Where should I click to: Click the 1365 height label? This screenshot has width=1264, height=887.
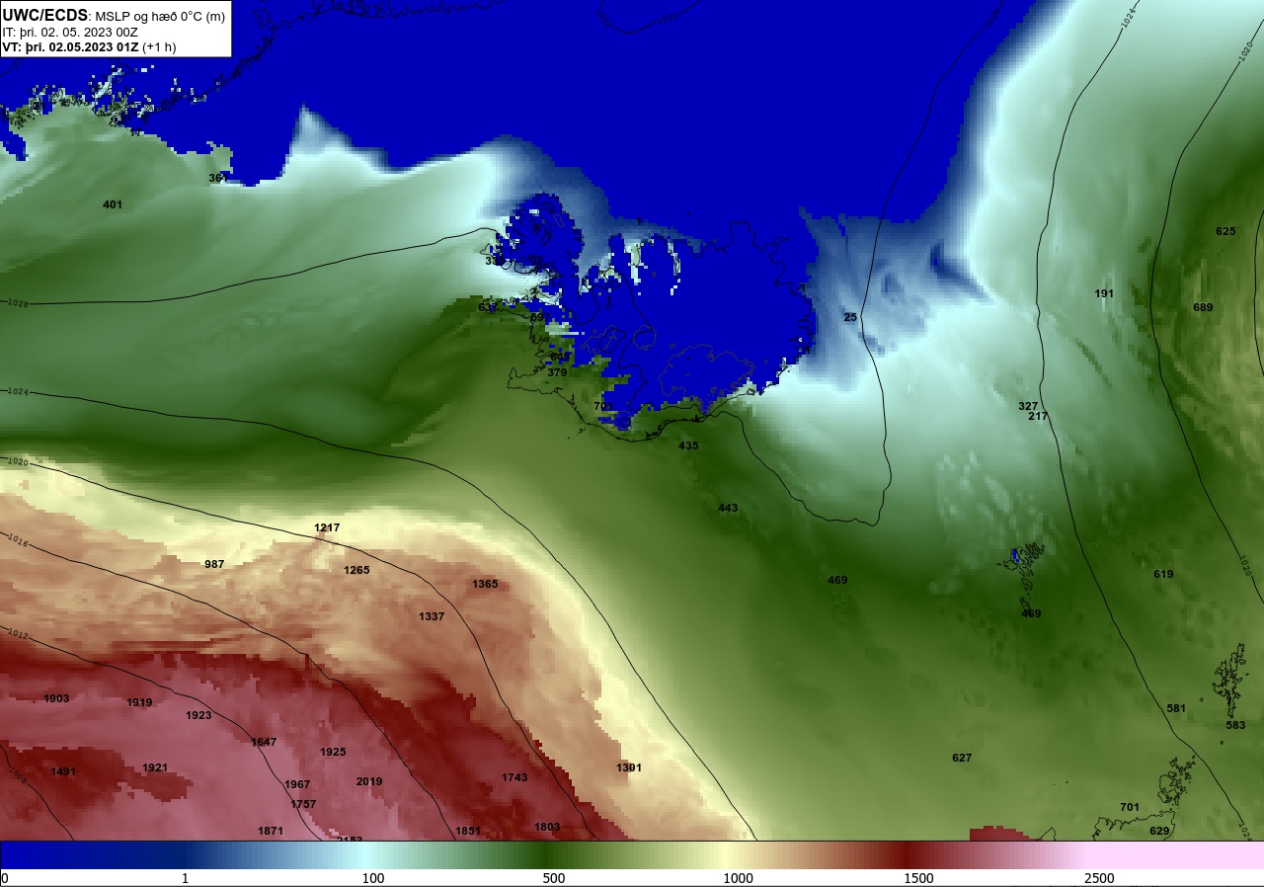point(485,584)
